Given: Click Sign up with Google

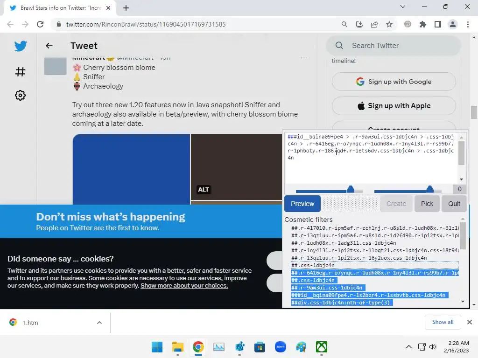Looking at the screenshot, I should coord(394,82).
